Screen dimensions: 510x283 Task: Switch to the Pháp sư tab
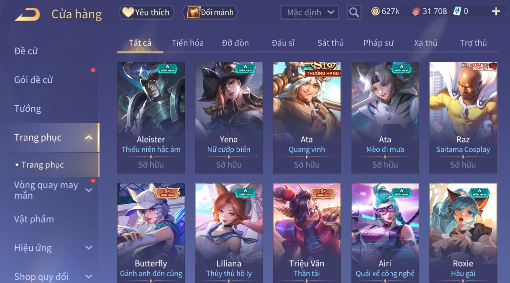tap(378, 43)
